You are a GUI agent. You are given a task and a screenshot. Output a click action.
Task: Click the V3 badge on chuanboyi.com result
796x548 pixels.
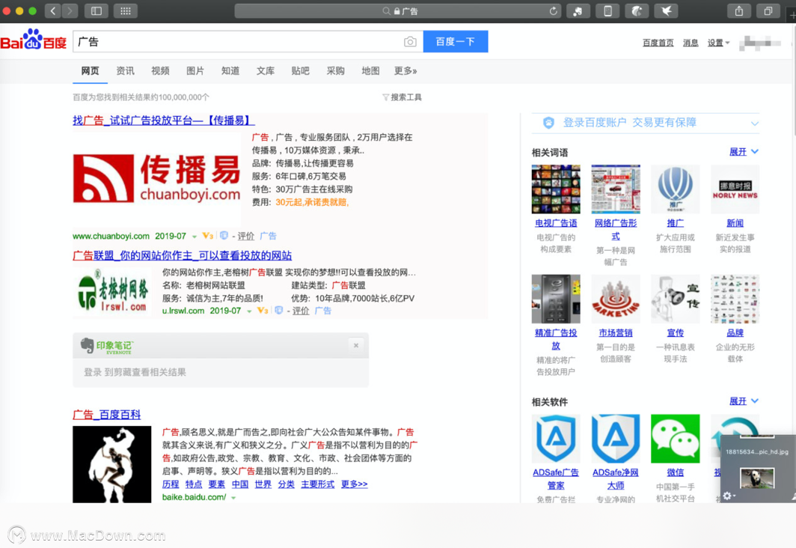pos(208,236)
